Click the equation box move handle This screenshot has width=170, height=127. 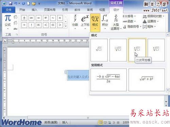click(66, 72)
